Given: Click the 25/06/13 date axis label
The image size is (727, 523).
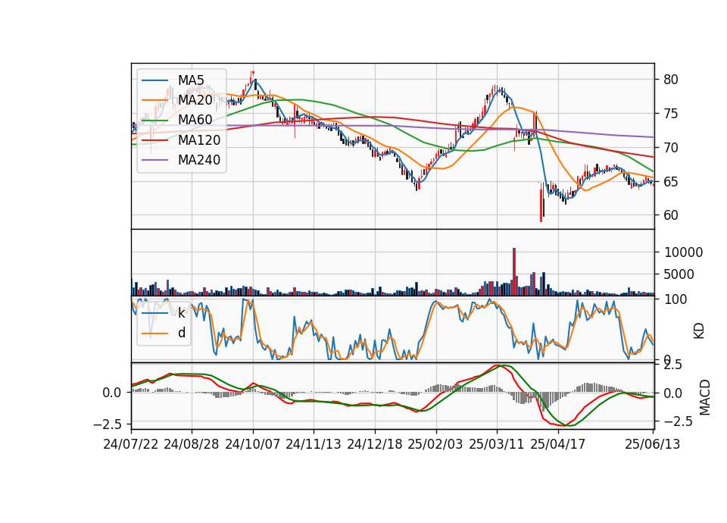Looking at the screenshot, I should click(x=652, y=444).
